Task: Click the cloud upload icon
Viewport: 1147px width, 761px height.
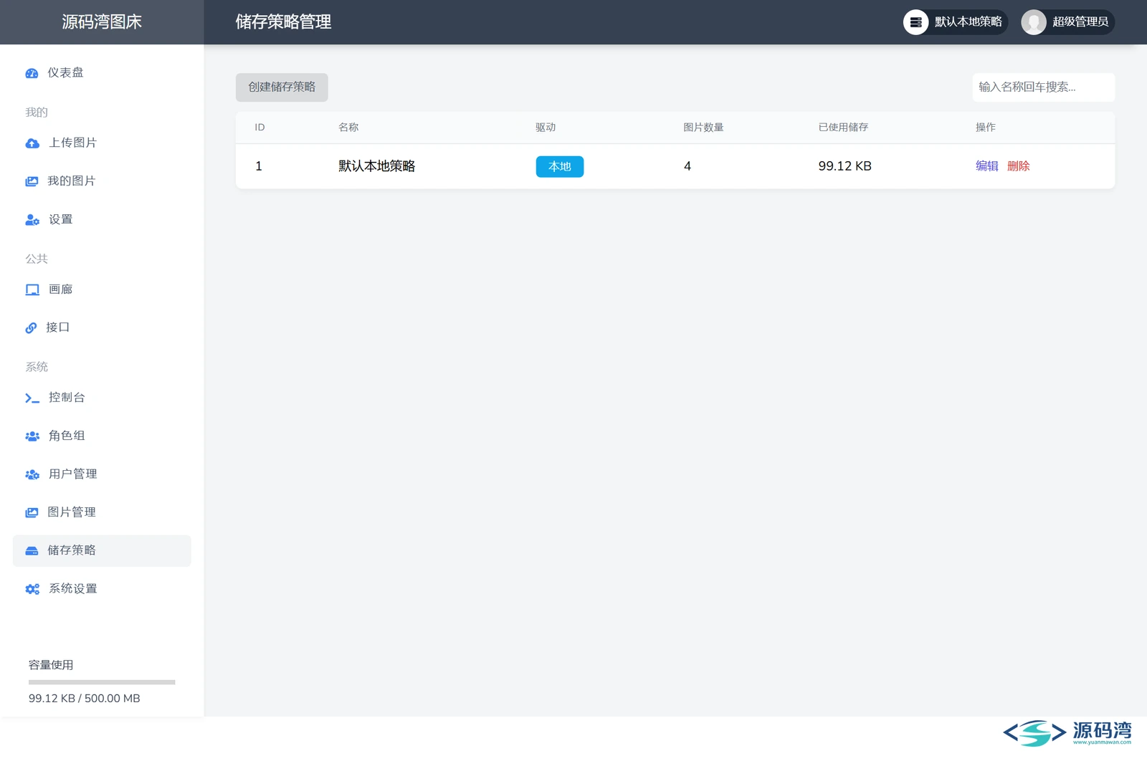Action: (32, 143)
